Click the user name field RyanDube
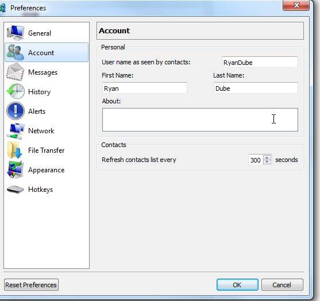 [x=260, y=62]
